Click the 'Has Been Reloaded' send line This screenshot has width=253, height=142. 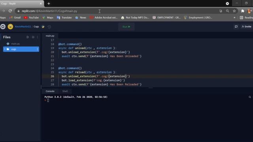[102, 84]
